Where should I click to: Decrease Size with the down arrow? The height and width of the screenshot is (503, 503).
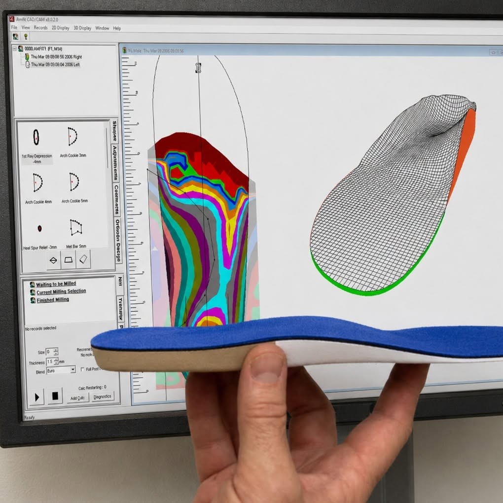tap(56, 354)
